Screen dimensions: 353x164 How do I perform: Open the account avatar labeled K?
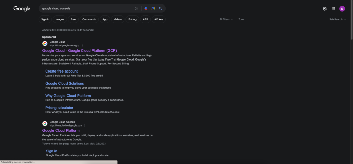coord(342,9)
